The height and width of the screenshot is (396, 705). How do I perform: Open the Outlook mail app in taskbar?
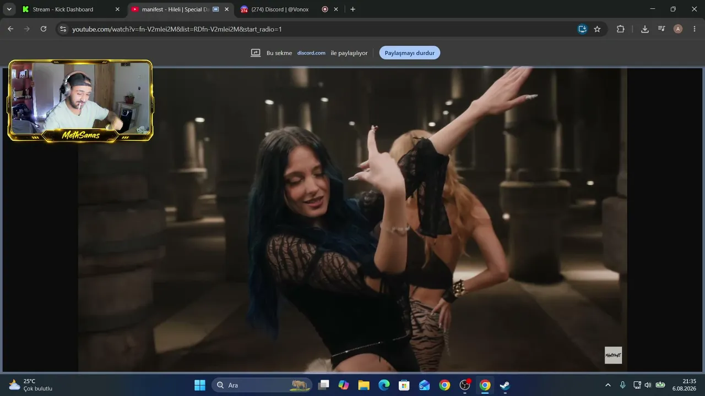(x=424, y=385)
